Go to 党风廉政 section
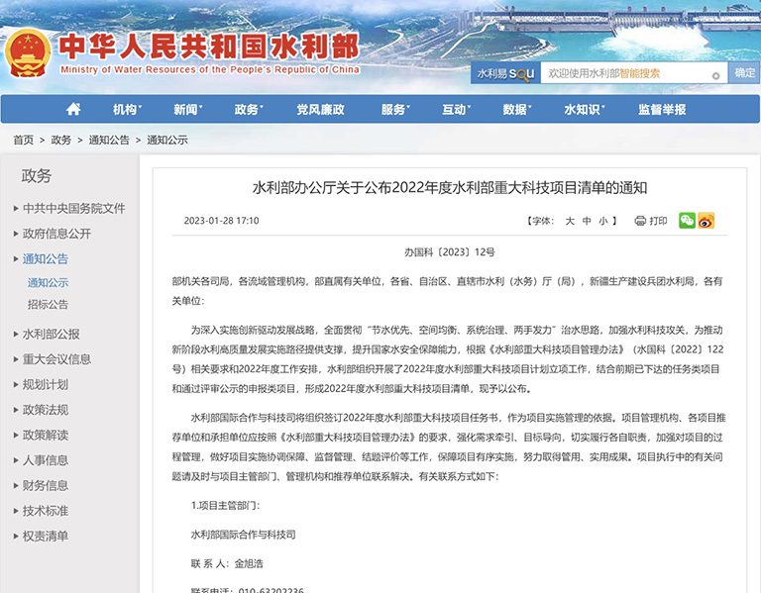Image resolution: width=761 pixels, height=593 pixels. [x=321, y=110]
